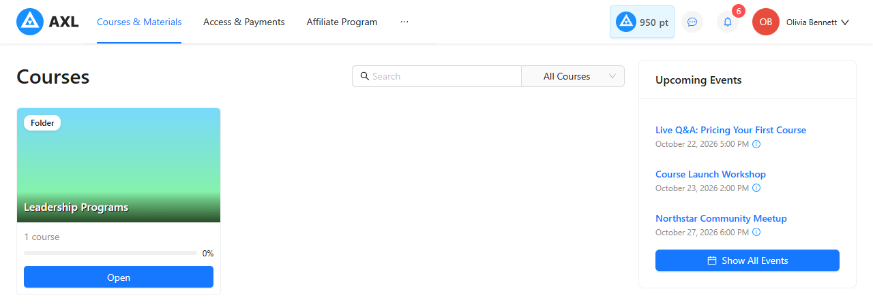
Task: Open Live Q&A: Pricing Your First Course
Action: coord(730,130)
